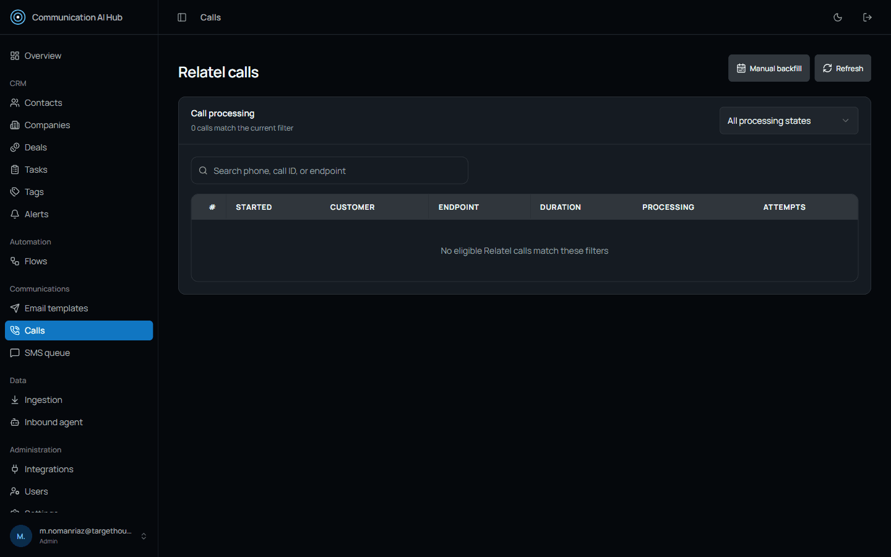Click the Calls breadcrumb title in header

click(210, 17)
